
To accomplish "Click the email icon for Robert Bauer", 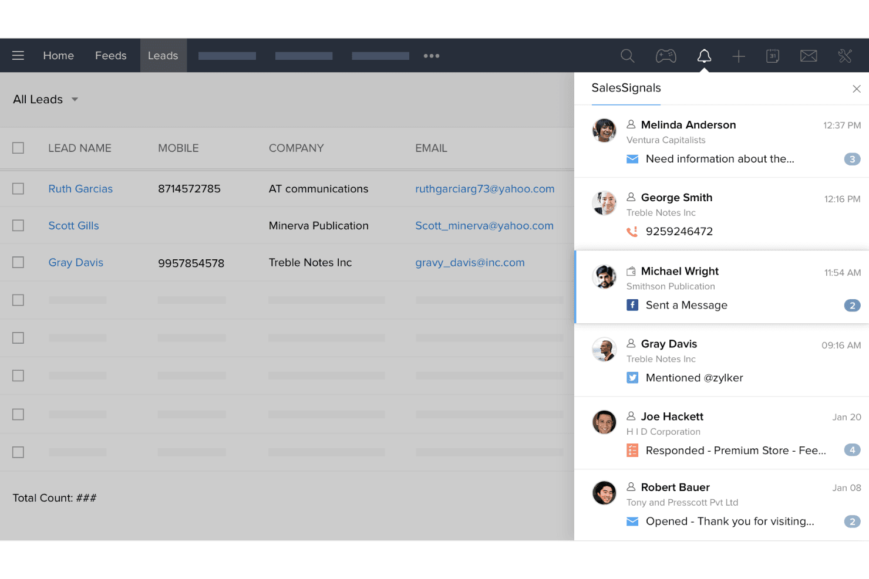I will 632,522.
